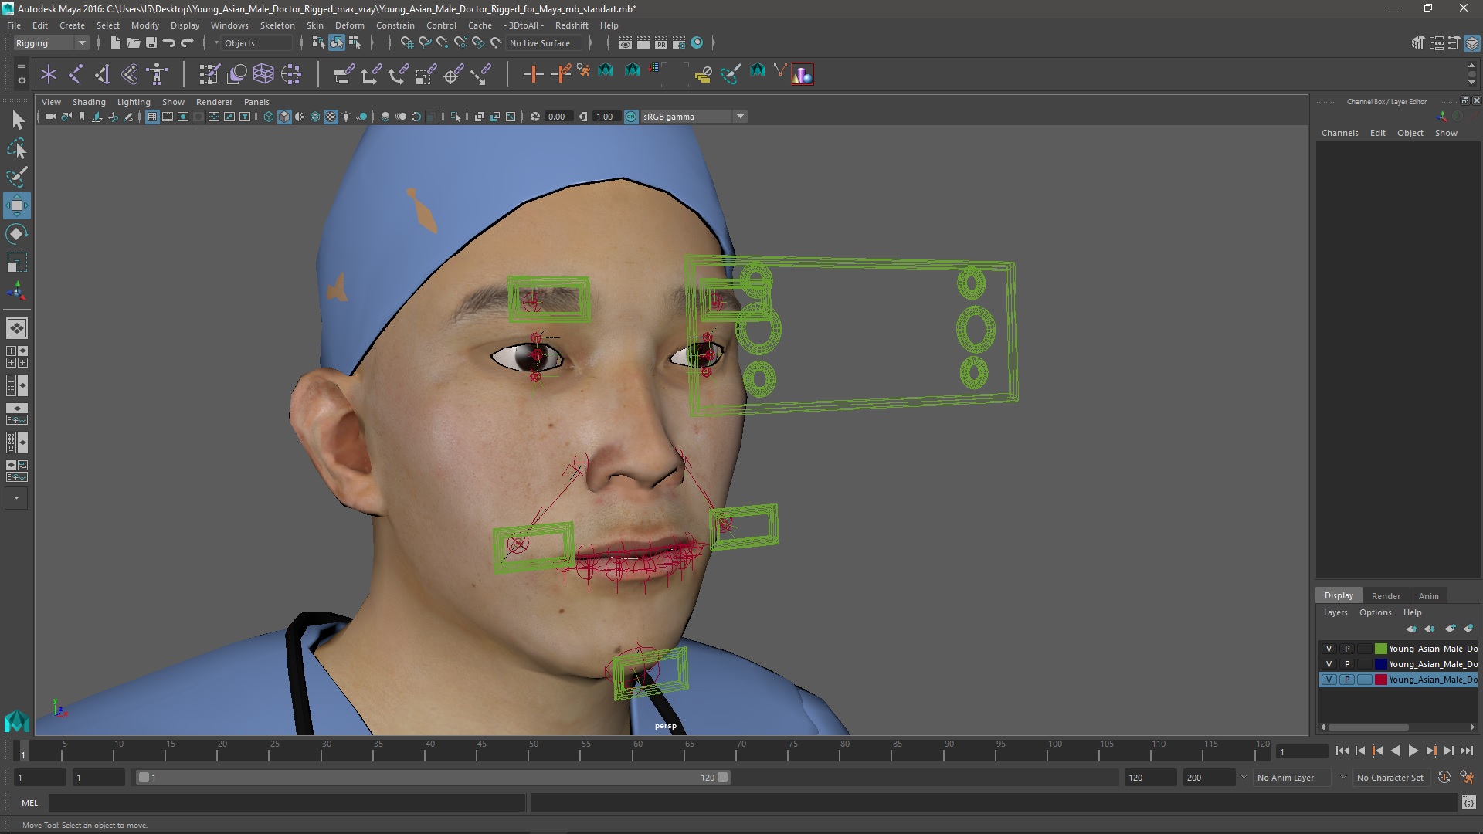This screenshot has height=834, width=1483.
Task: Click the Create Lattice shelf icon
Action: pyautogui.click(x=263, y=74)
